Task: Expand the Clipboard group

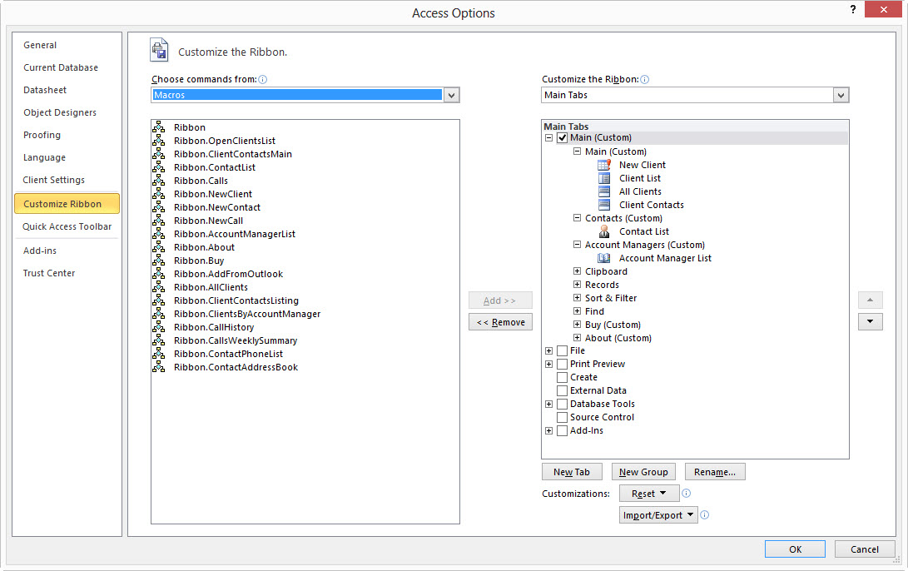Action: [577, 271]
